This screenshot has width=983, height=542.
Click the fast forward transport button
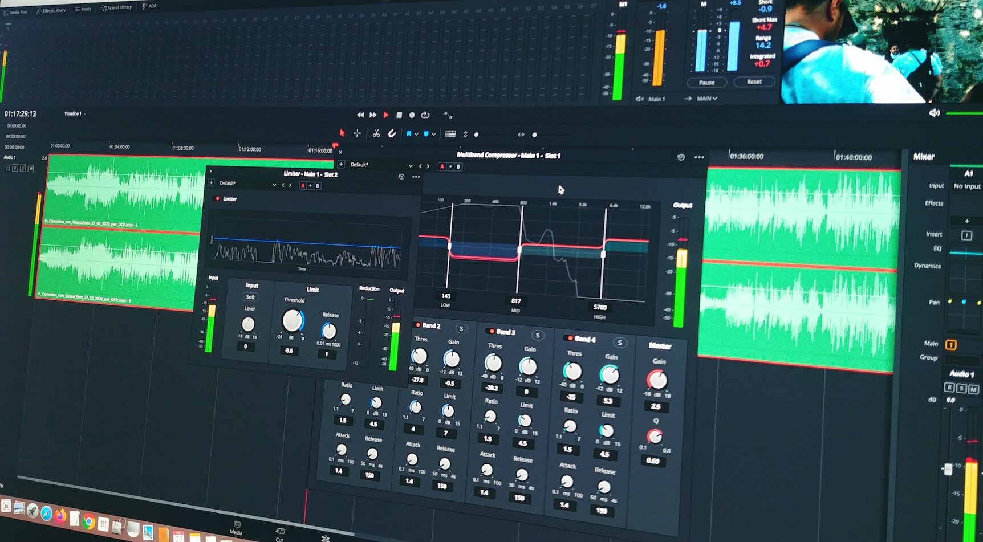pos(373,115)
